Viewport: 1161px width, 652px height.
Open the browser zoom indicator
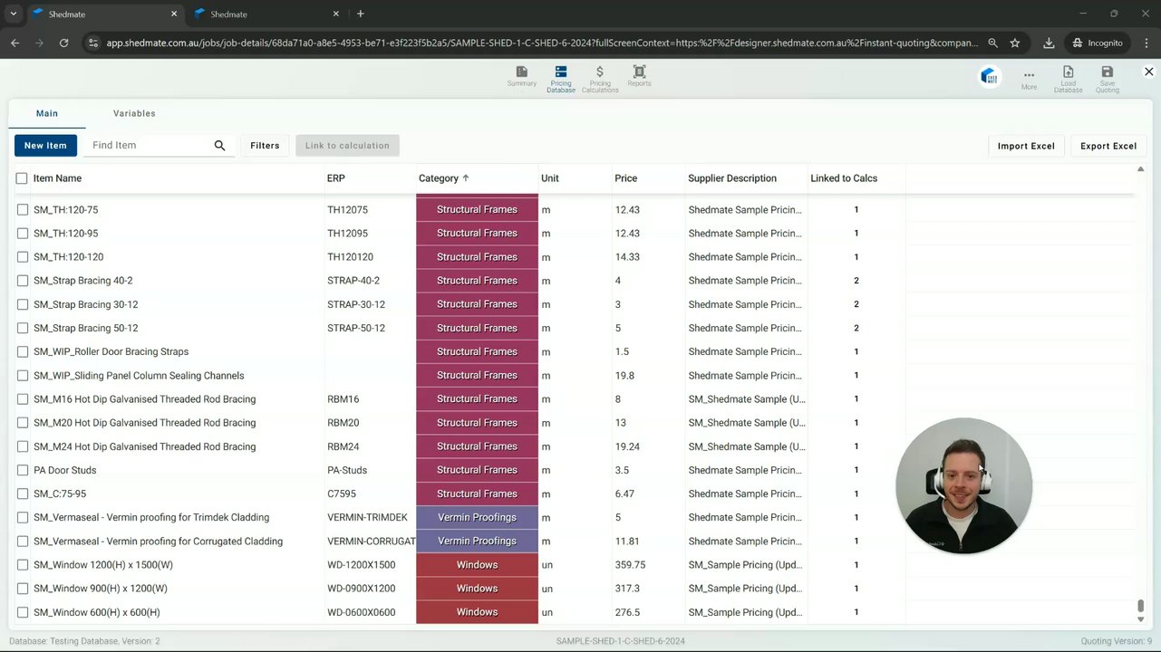click(x=993, y=43)
